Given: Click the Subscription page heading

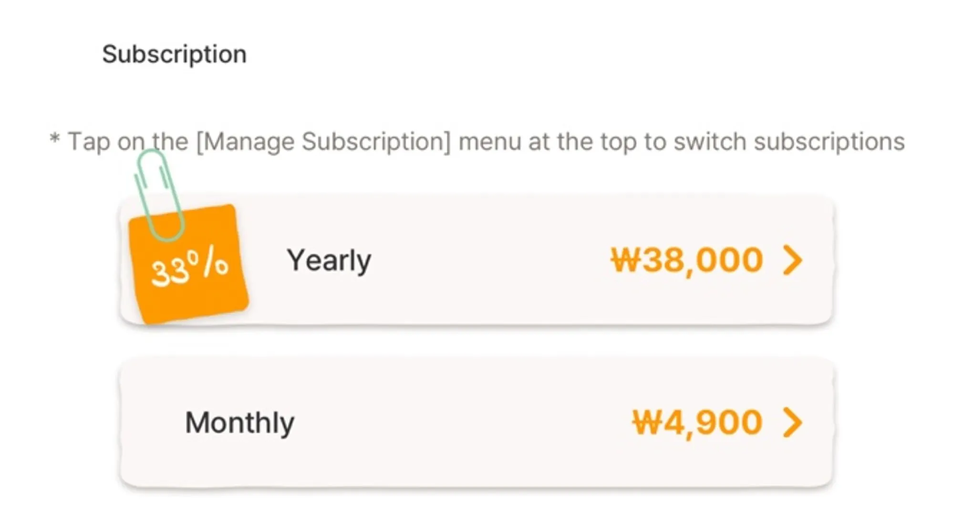Looking at the screenshot, I should coord(174,54).
